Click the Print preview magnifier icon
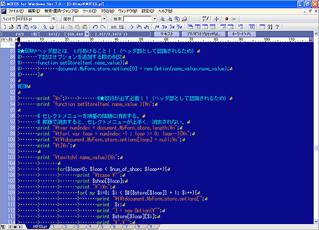 [44, 27]
